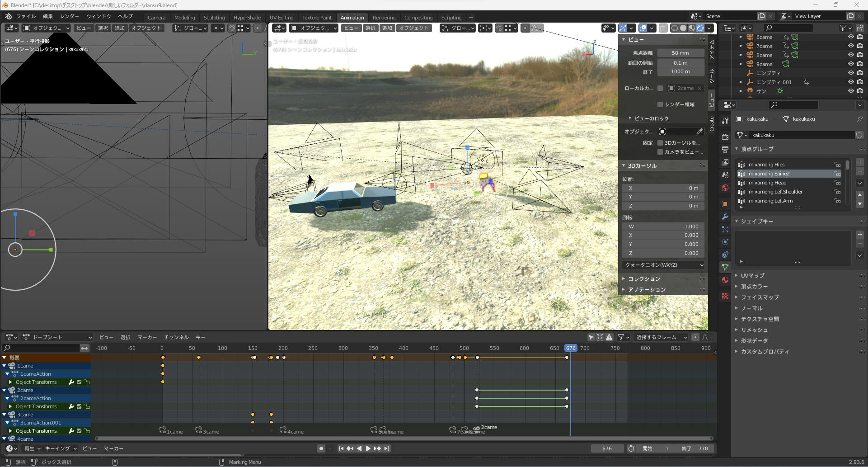Select the mixamorig:Head vertex group
This screenshot has width=868, height=467.
click(x=767, y=183)
